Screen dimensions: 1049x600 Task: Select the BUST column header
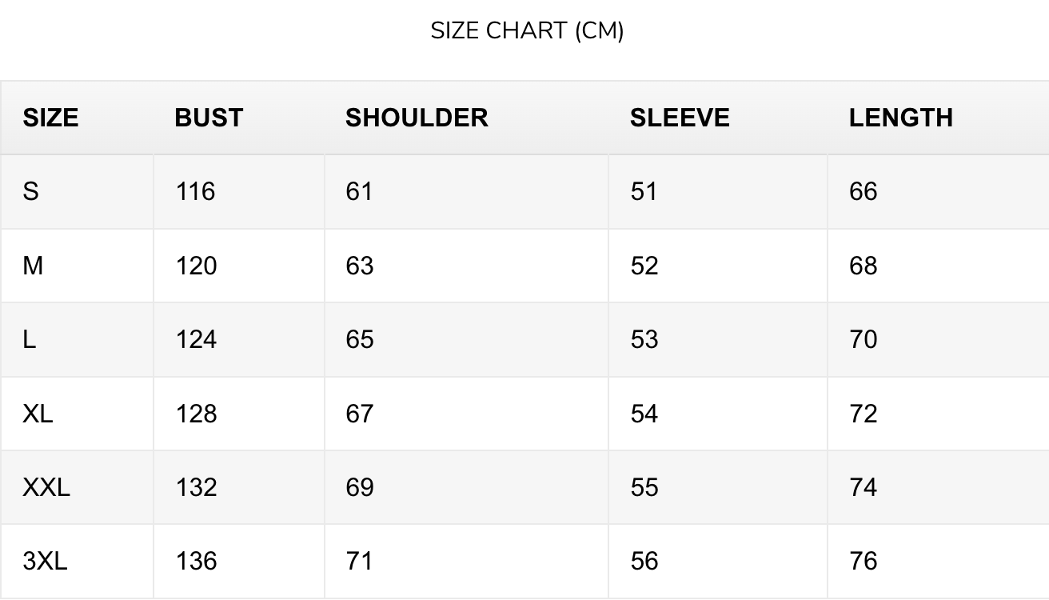coord(209,118)
